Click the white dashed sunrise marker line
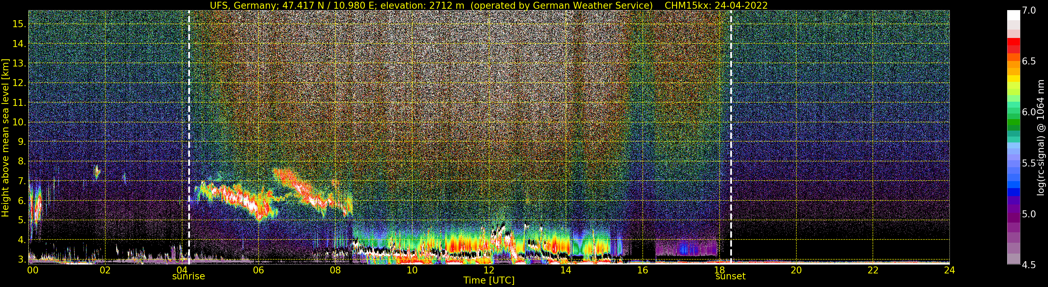The width and height of the screenshot is (1048, 287). [189, 137]
